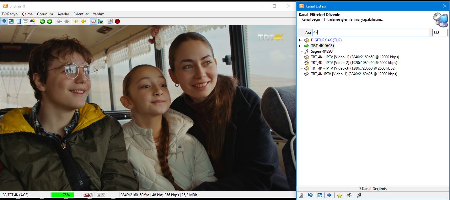The image size is (450, 200).
Task: Click the Bildirim !! title bar app icon
Action: pyautogui.click(x=5, y=6)
